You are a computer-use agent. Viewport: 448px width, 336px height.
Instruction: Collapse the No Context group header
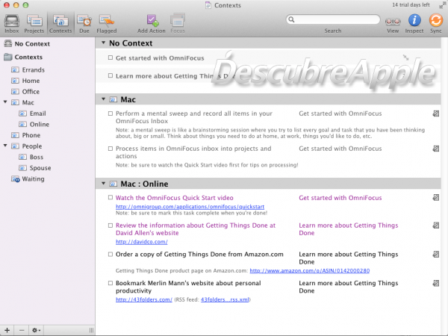104,43
